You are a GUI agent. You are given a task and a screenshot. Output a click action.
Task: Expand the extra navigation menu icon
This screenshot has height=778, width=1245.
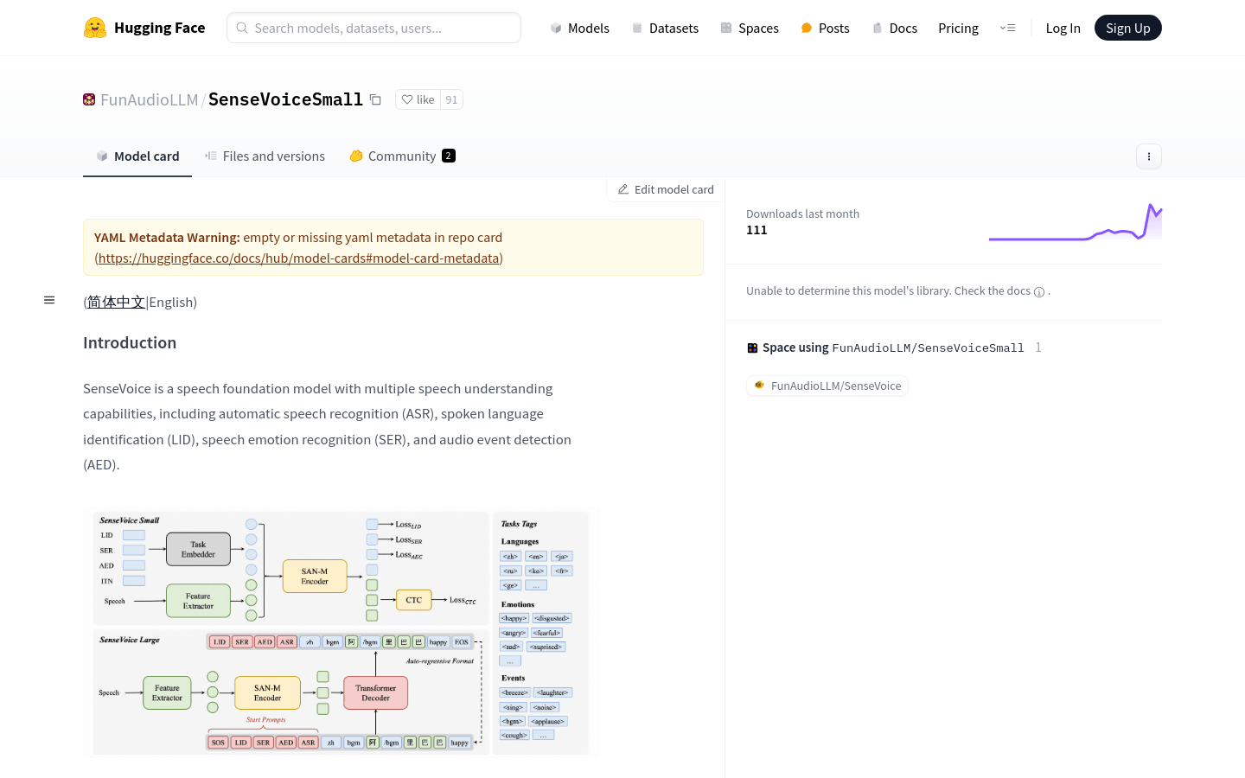click(1007, 28)
